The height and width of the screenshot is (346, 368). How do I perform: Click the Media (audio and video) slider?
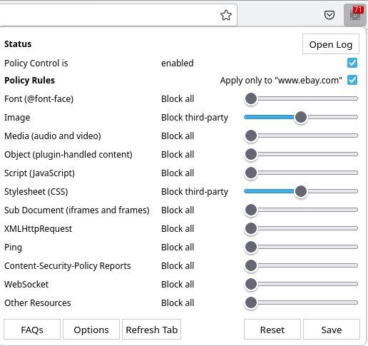click(x=301, y=136)
